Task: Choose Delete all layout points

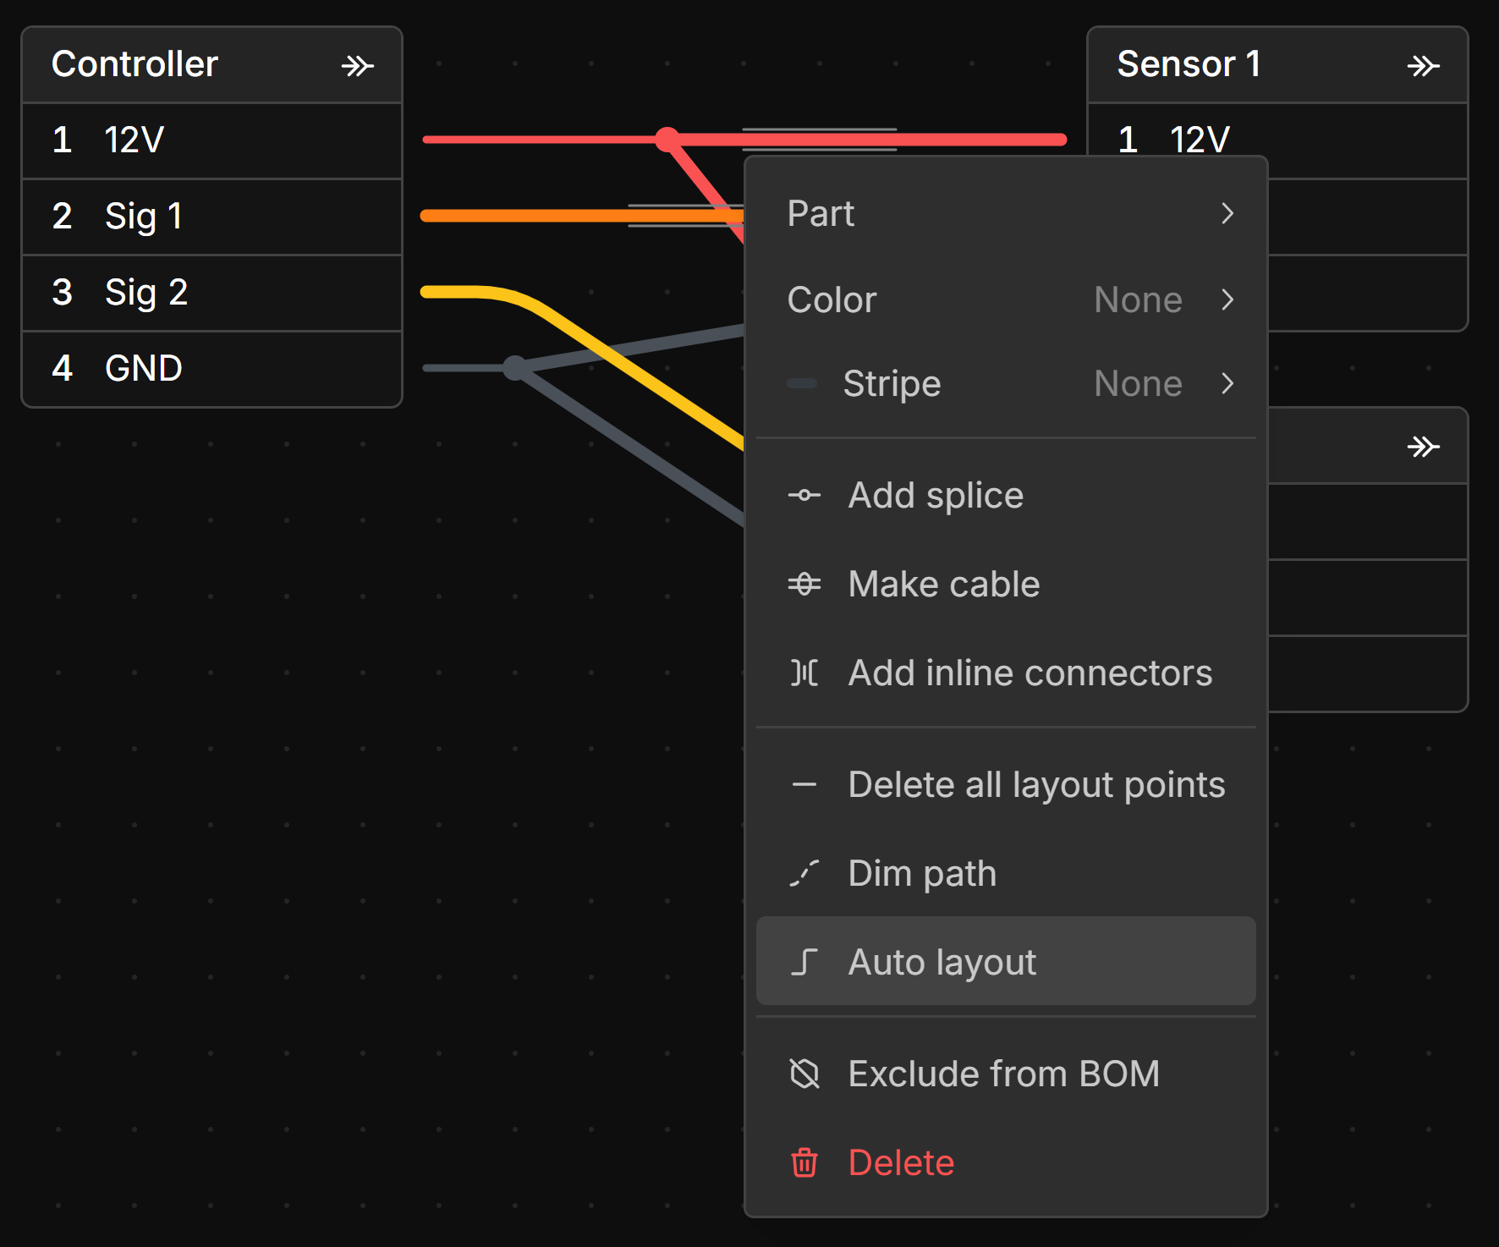Action: (1035, 785)
